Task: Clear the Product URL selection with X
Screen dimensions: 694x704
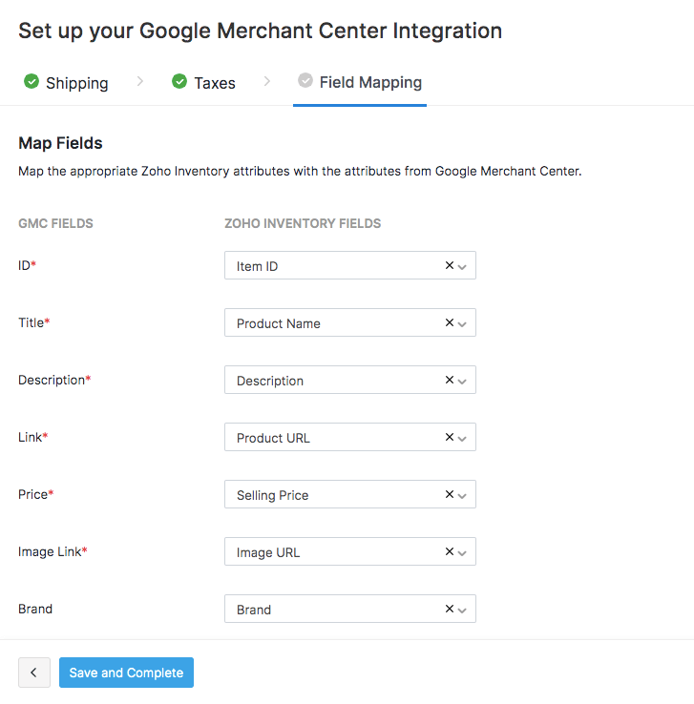Action: [449, 438]
